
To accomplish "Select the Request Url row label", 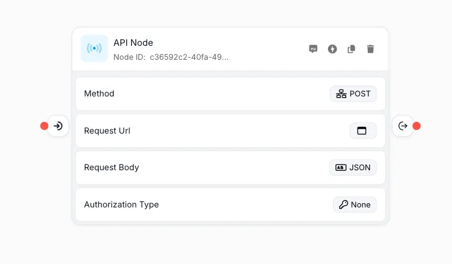I will (x=107, y=131).
